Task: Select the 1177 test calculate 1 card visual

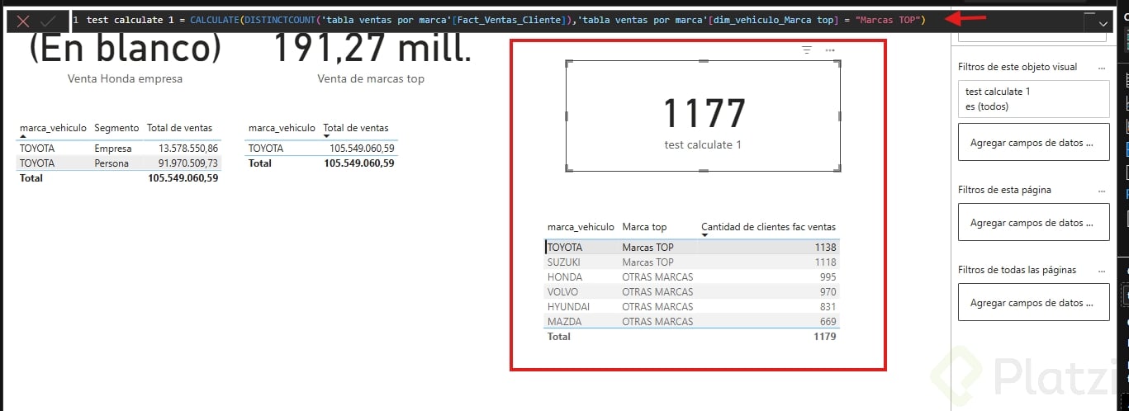Action: pyautogui.click(x=703, y=116)
